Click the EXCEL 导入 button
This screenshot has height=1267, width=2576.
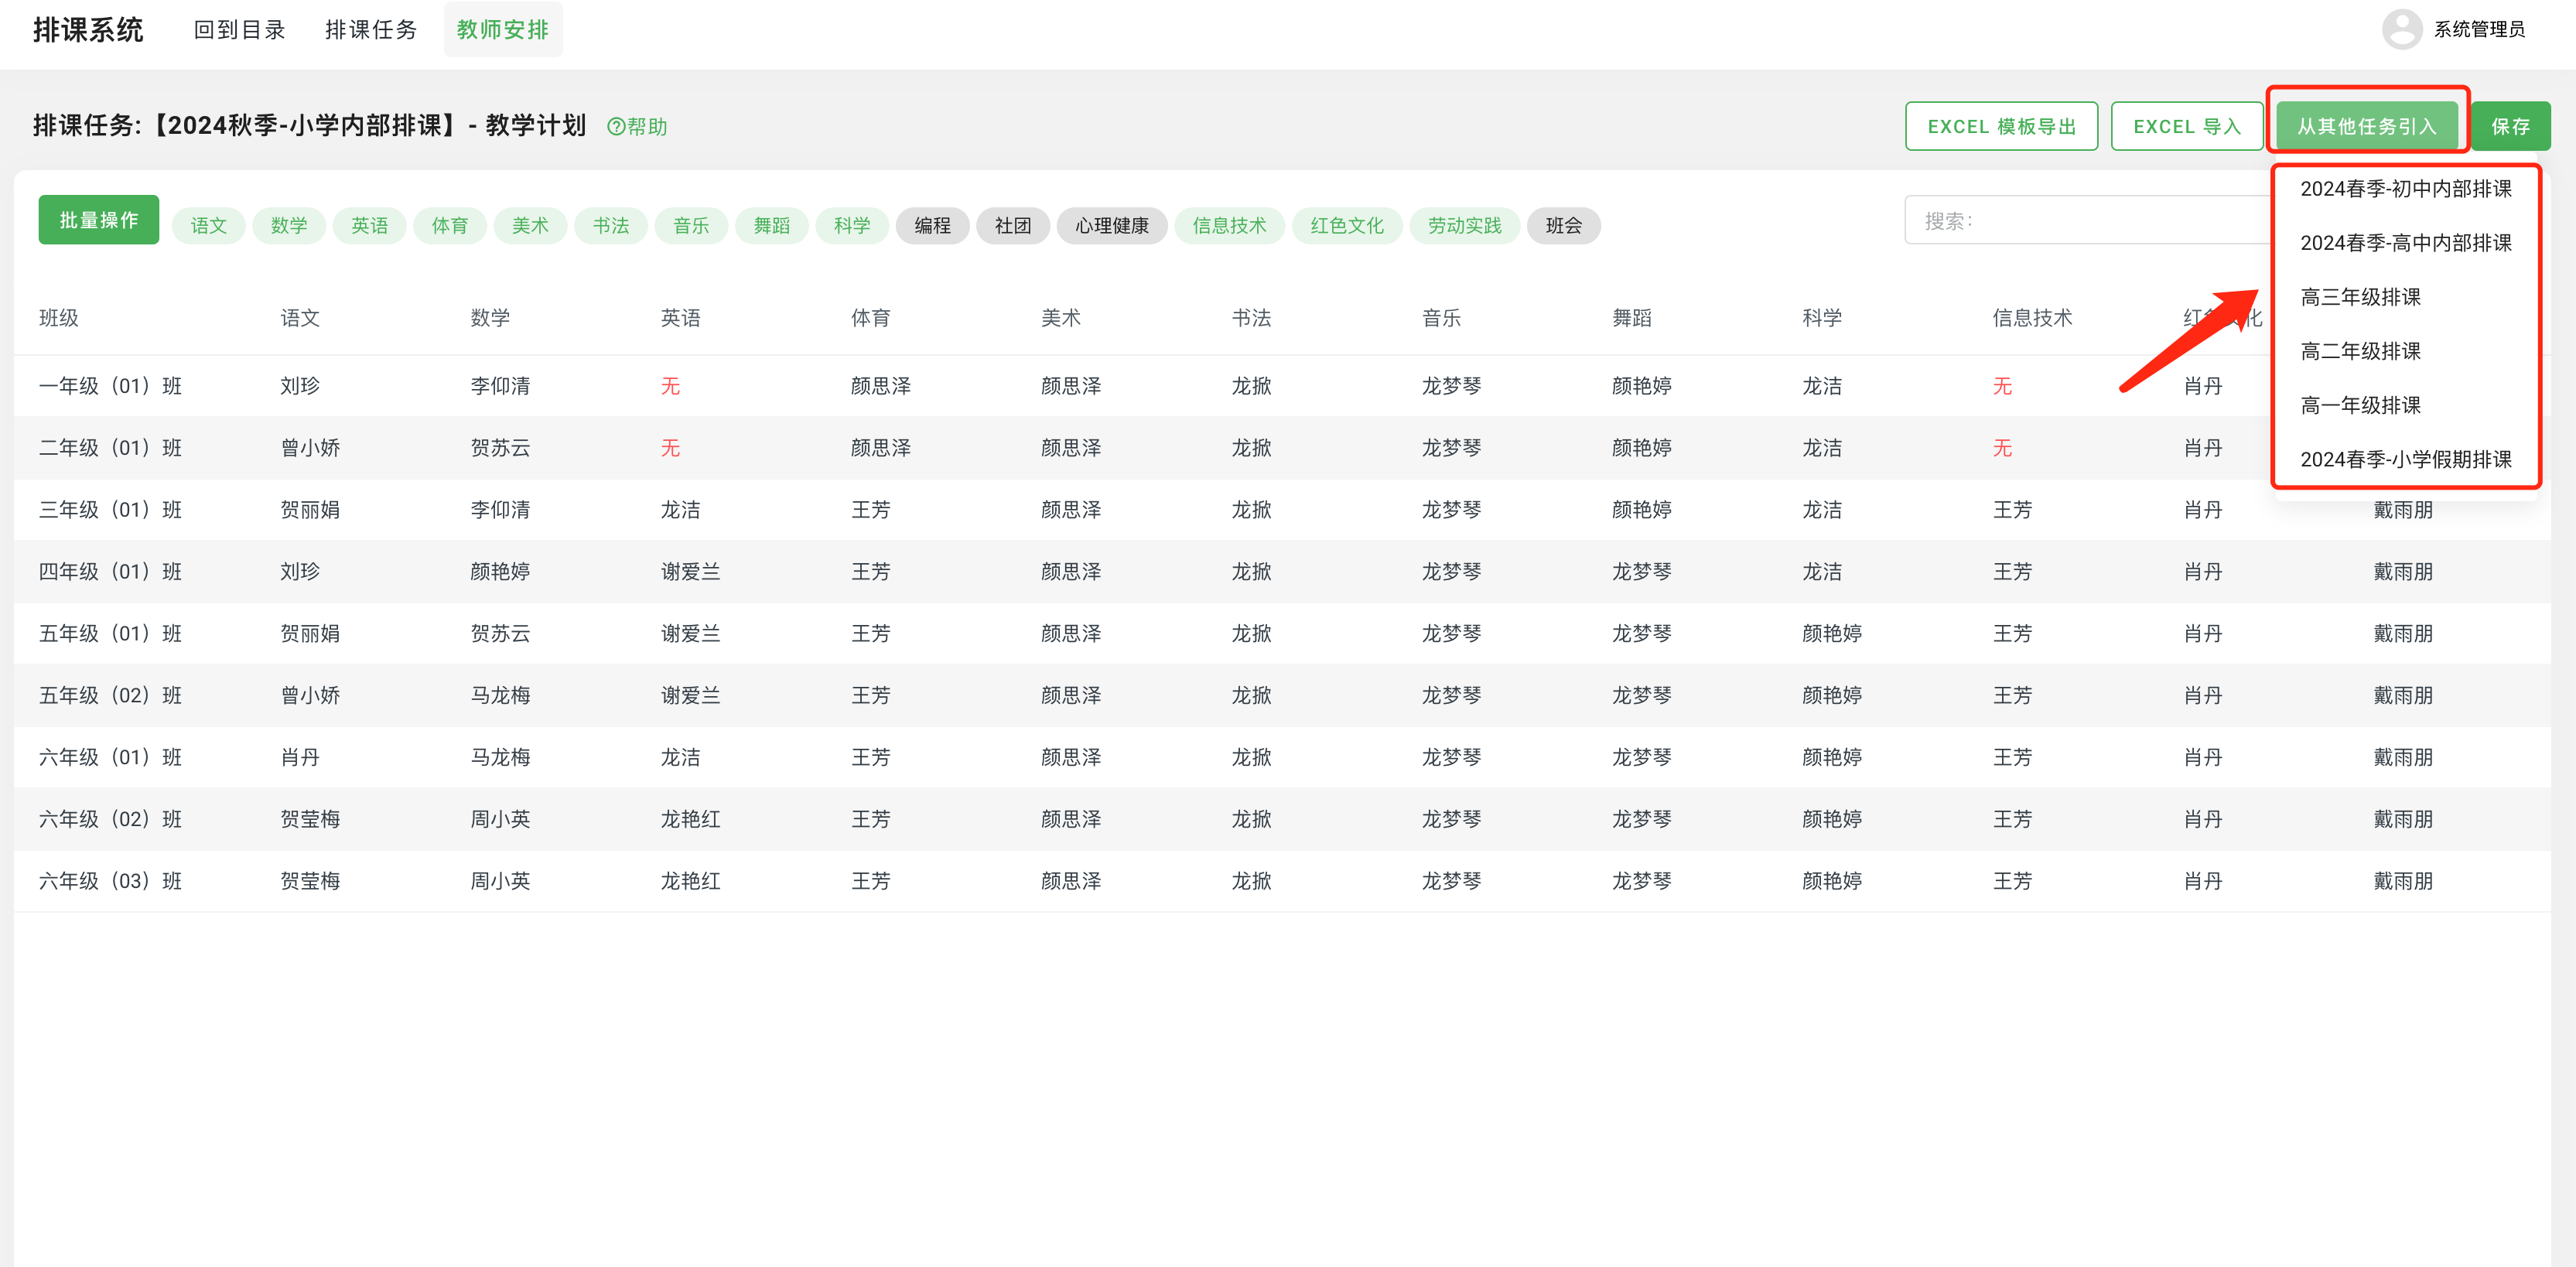2186,126
